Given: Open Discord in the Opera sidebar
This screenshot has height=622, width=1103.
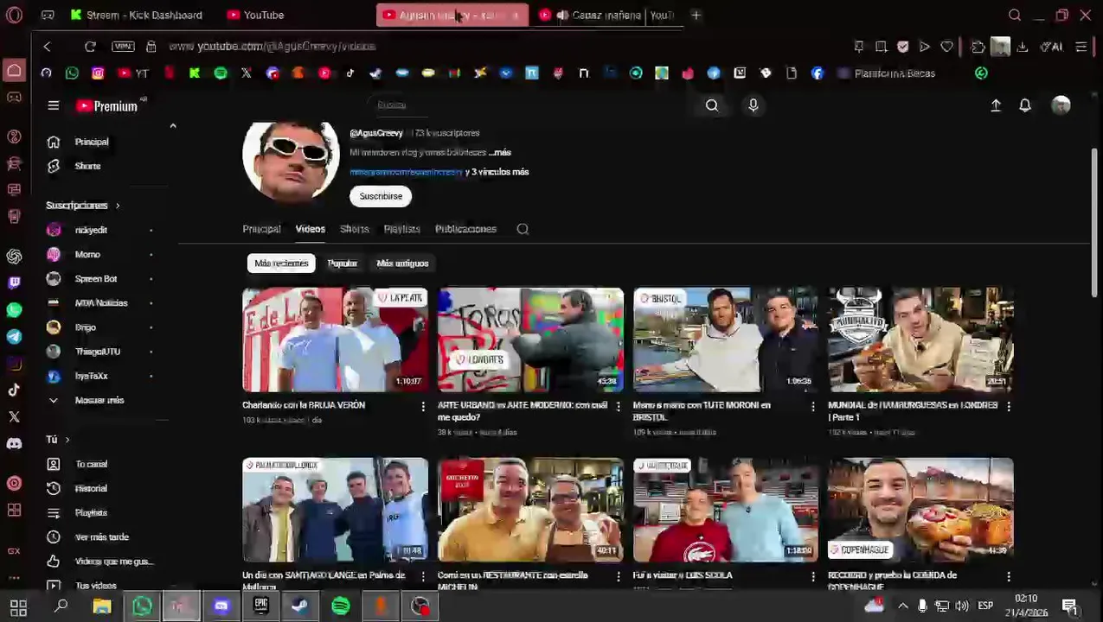Looking at the screenshot, I should point(14,443).
